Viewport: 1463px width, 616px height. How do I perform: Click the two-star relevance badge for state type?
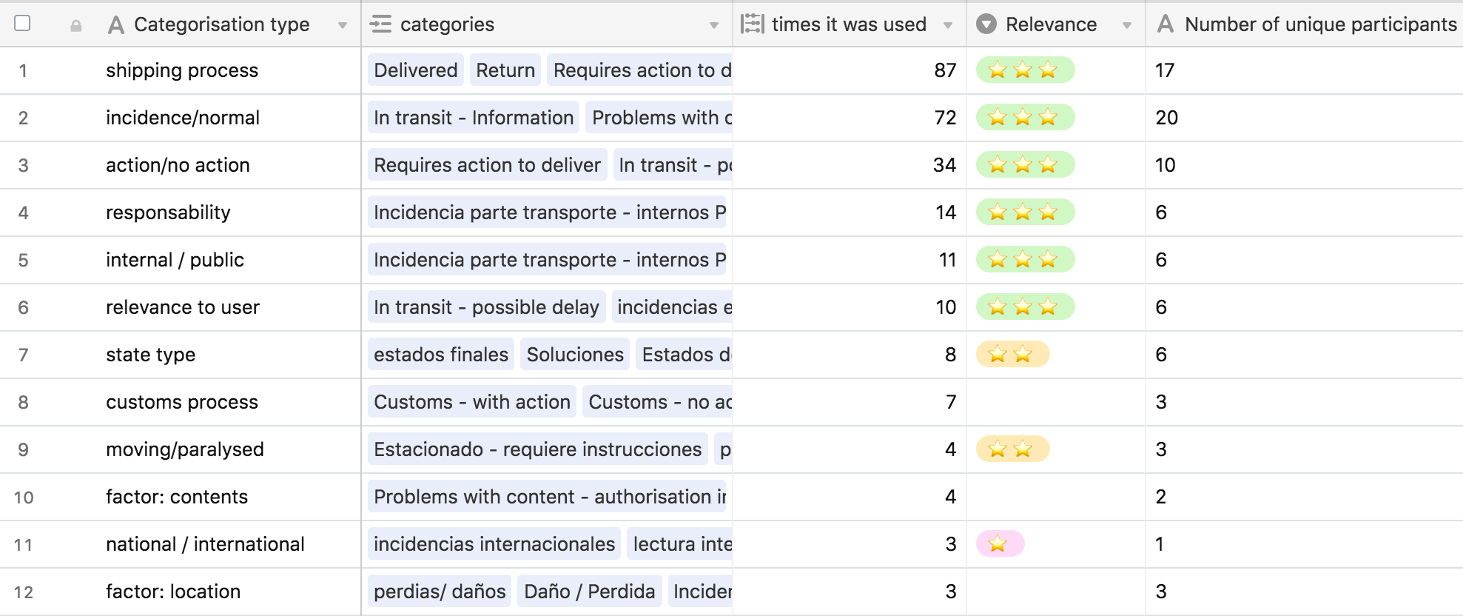pos(1012,355)
